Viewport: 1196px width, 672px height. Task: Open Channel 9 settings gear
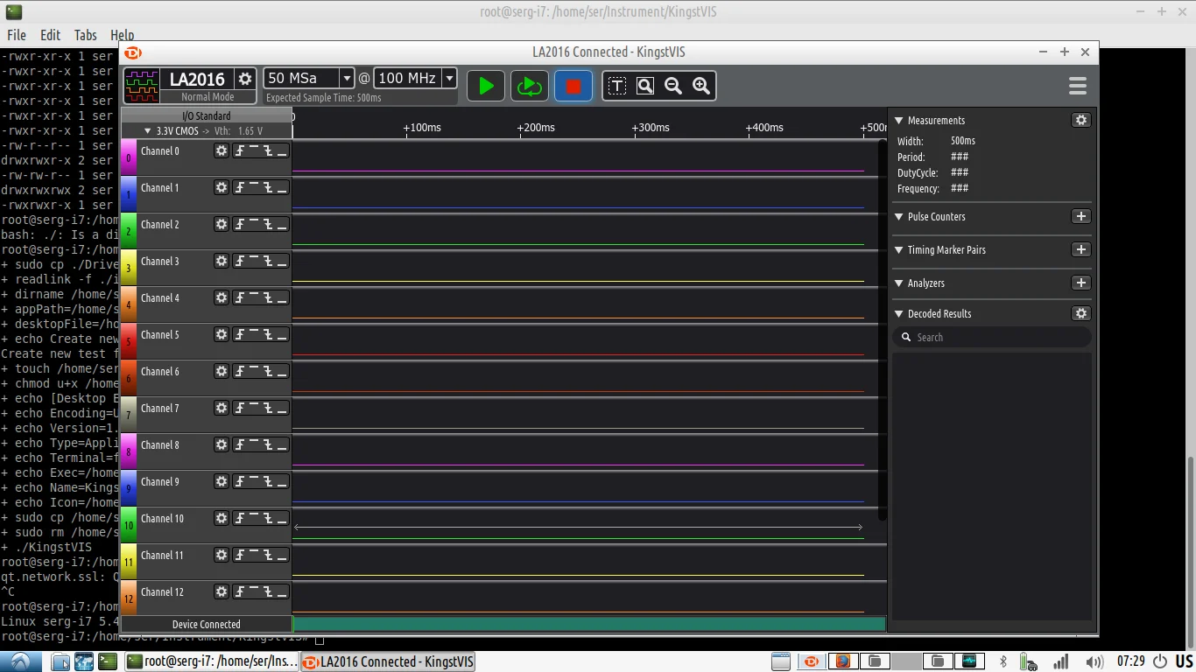[222, 481]
